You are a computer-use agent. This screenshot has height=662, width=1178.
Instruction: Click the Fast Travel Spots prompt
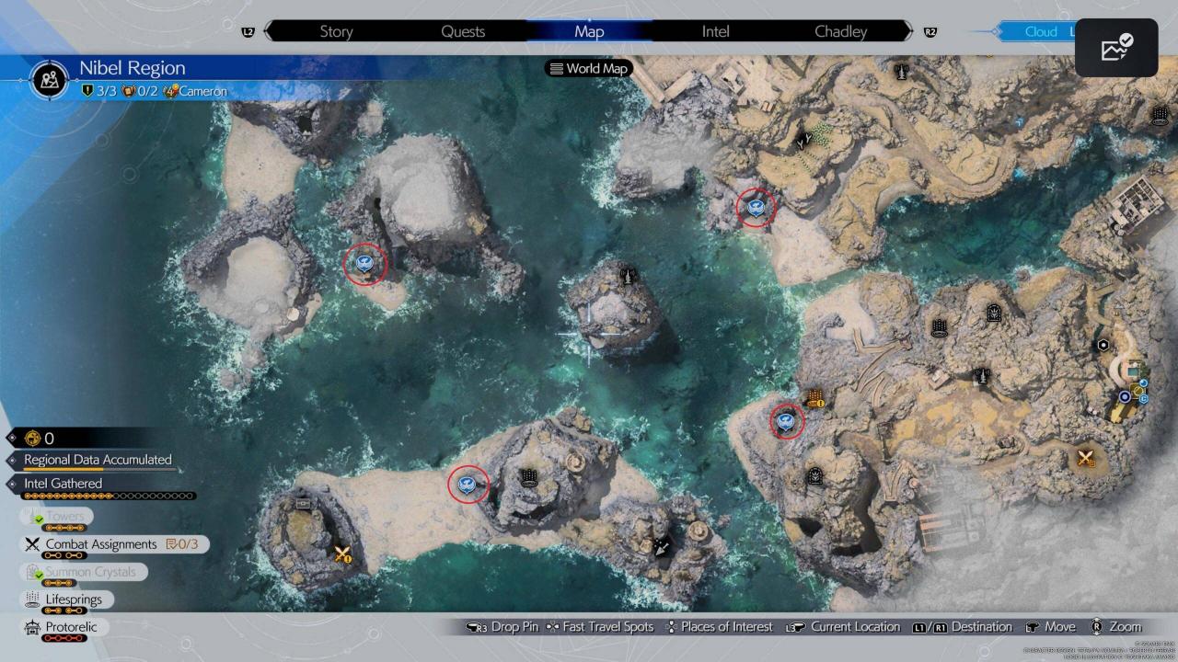tap(599, 627)
